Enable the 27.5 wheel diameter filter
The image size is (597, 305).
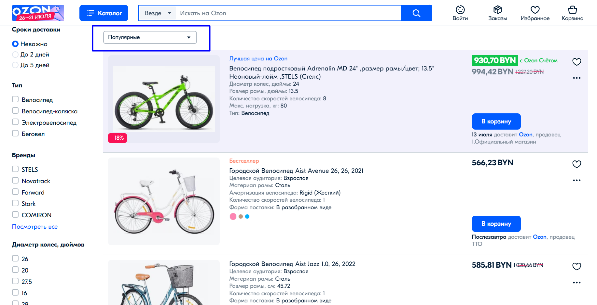click(x=15, y=281)
